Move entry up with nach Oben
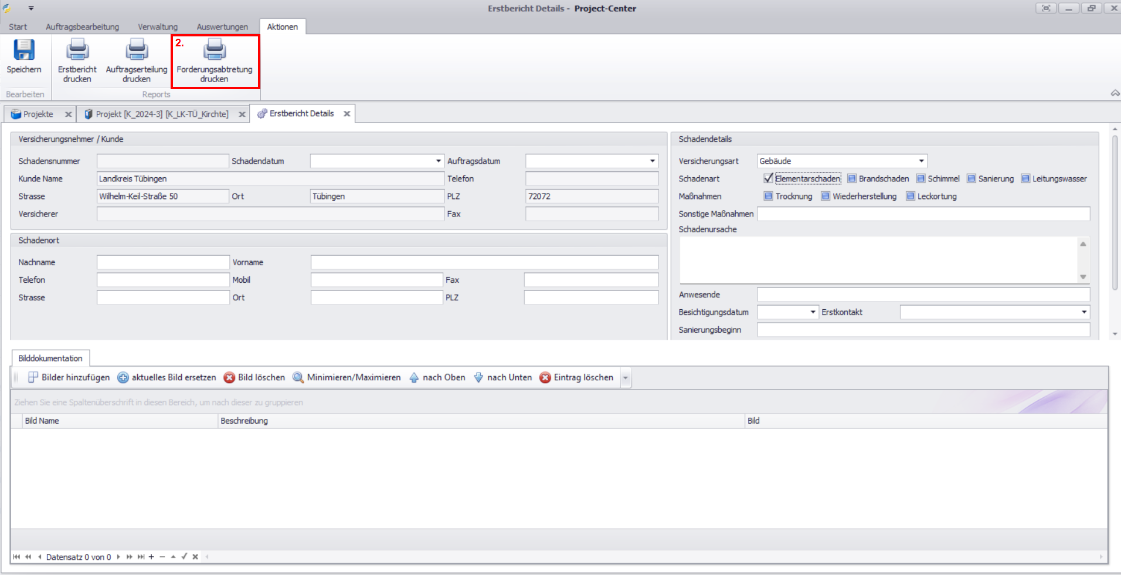This screenshot has width=1121, height=575. pyautogui.click(x=437, y=377)
